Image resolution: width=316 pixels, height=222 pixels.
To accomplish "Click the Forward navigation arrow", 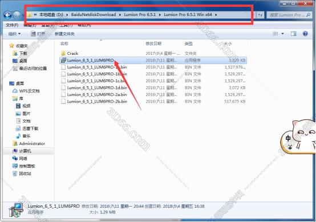I will (17, 15).
